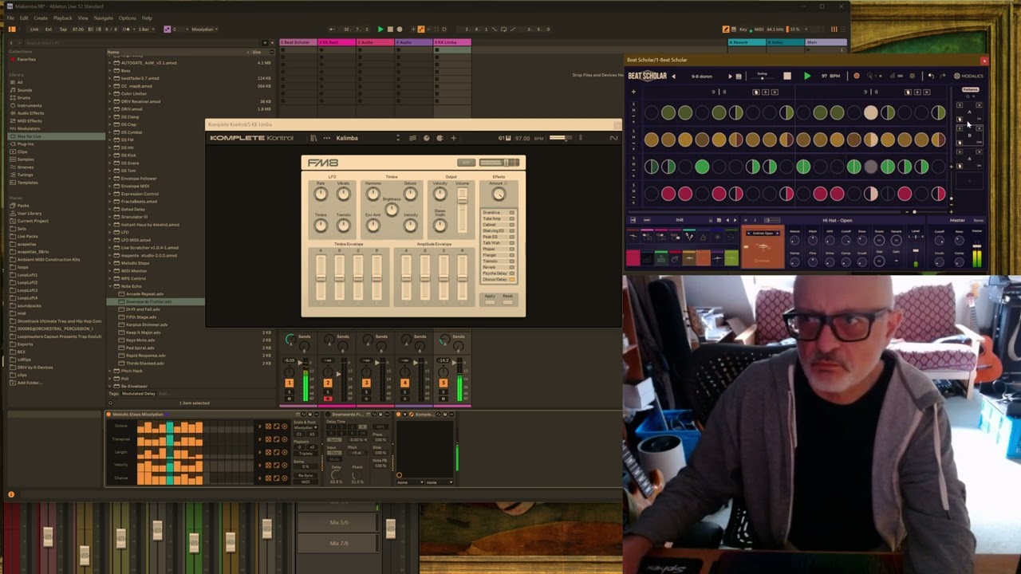Open the File menu
Screen dimensions: 1021x574
click(10, 18)
